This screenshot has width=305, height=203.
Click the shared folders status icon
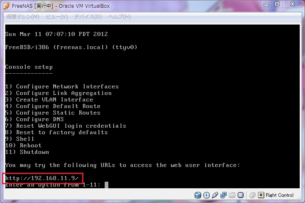pyautogui.click(x=232, y=195)
